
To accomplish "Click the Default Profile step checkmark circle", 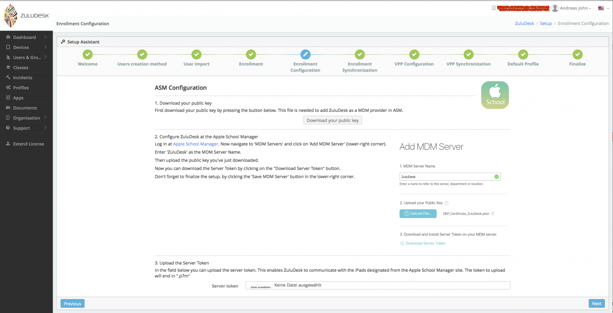I will point(523,54).
